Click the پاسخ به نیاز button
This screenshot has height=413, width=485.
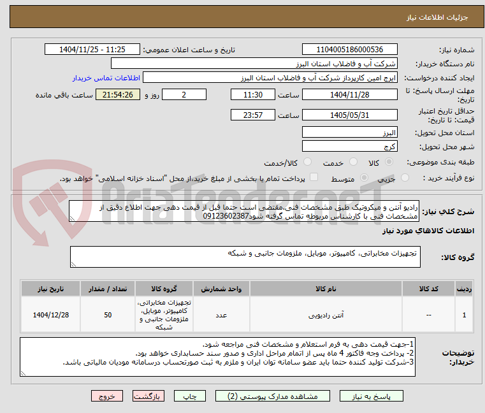[371, 396]
